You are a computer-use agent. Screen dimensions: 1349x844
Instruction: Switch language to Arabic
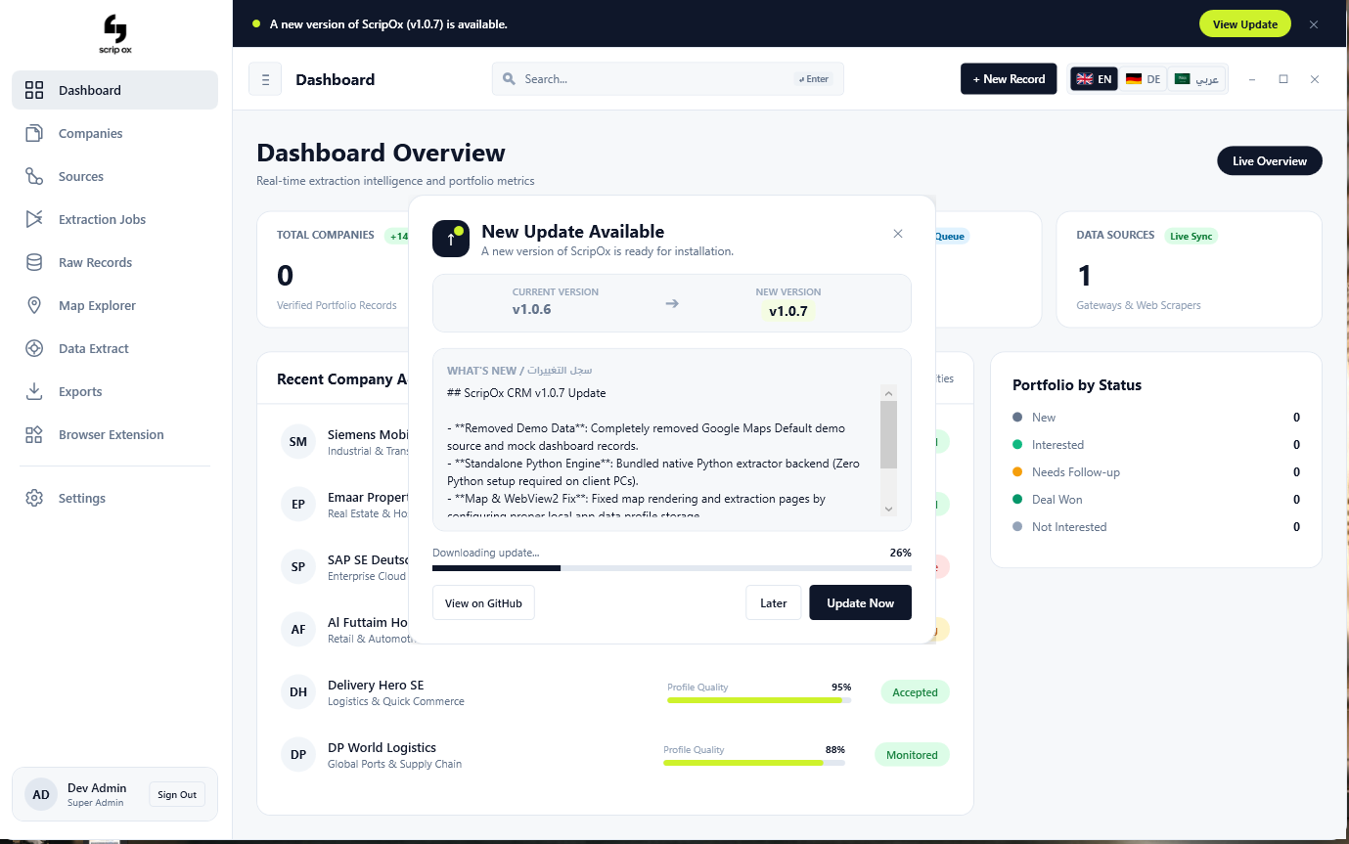(x=1197, y=79)
